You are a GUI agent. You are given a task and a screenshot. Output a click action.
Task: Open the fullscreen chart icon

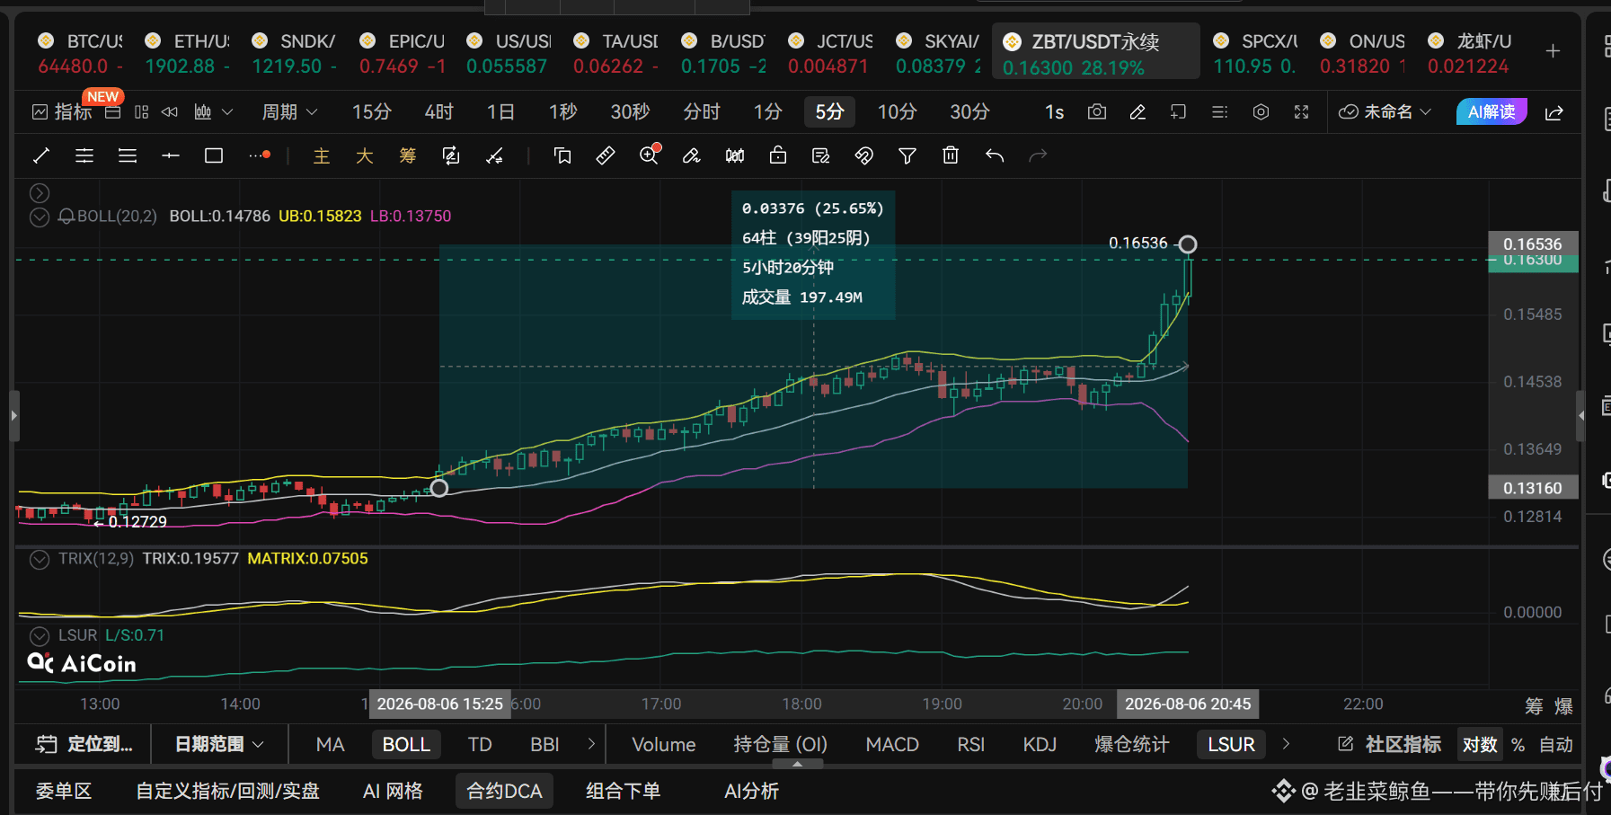1301,111
